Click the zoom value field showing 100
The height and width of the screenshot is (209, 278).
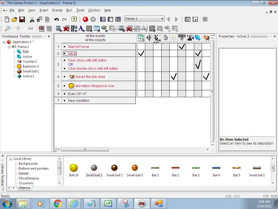pyautogui.click(x=30, y=28)
